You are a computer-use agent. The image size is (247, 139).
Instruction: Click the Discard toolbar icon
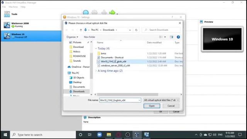click(x=104, y=12)
